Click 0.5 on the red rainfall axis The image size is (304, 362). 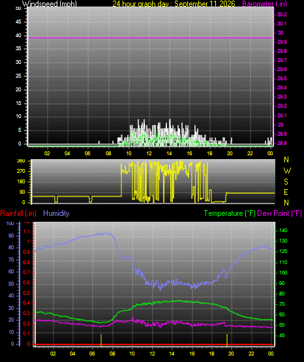coord(27,293)
